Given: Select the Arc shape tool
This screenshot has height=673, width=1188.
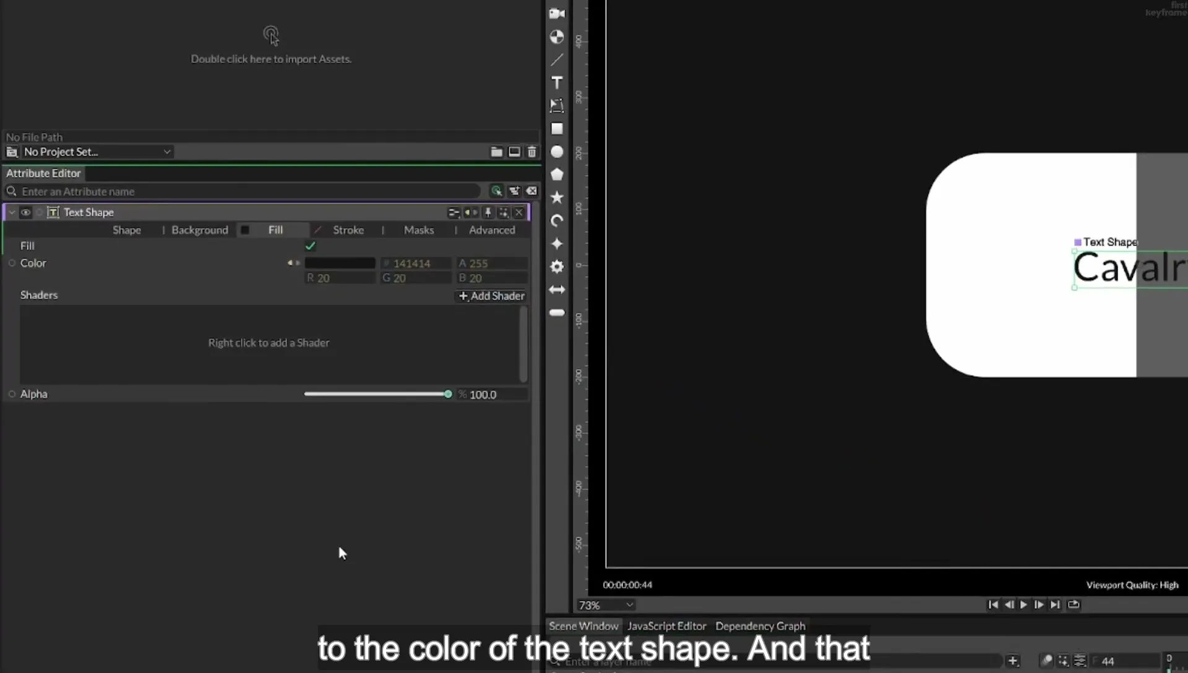Looking at the screenshot, I should pyautogui.click(x=557, y=221).
